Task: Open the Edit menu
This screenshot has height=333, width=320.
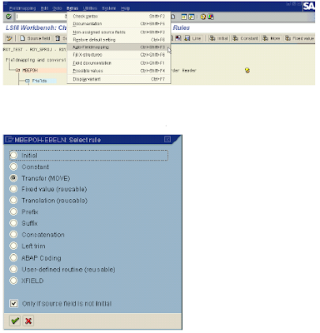Action: click(44, 8)
